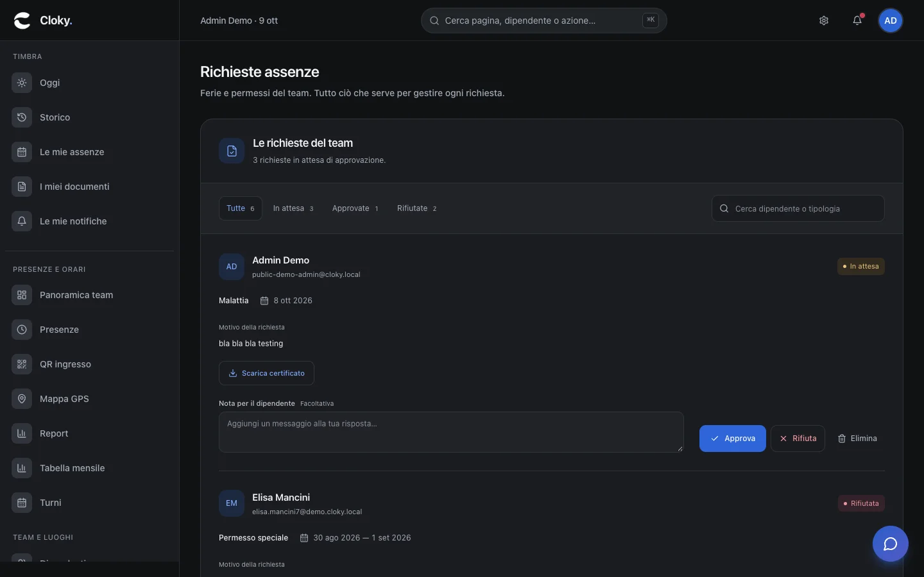Viewport: 924px width, 577px height.
Task: Go to Oggi in the sidebar
Action: pyautogui.click(x=90, y=83)
